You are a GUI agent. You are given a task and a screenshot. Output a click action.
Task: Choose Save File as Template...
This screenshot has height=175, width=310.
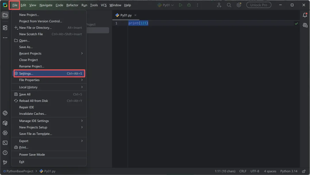49,134
